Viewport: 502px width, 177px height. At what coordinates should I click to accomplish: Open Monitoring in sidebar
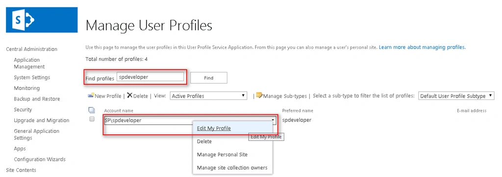(27, 88)
